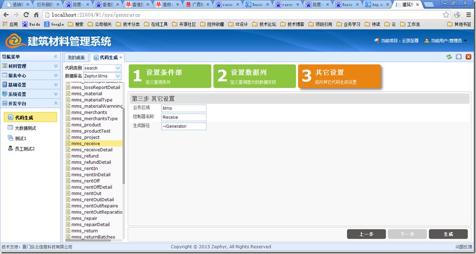Click the browser reload button
The image size is (476, 254).
26,15
